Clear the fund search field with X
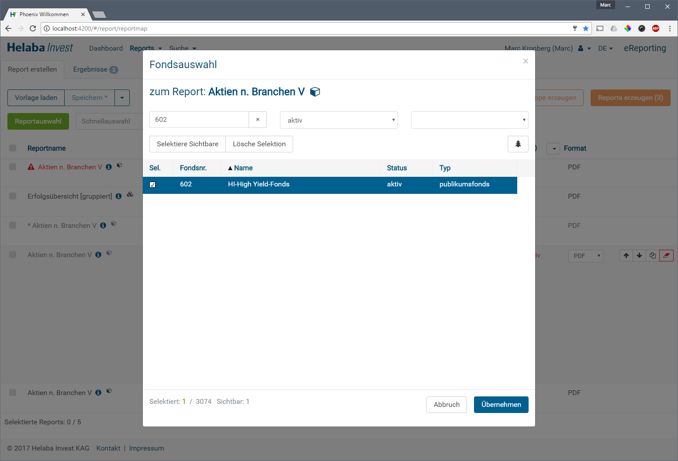This screenshot has width=678, height=461. click(x=258, y=120)
